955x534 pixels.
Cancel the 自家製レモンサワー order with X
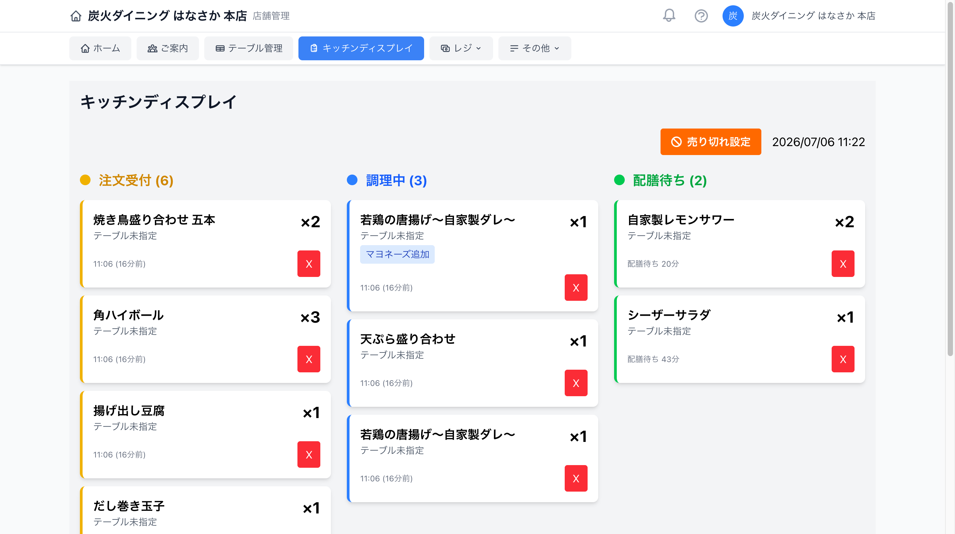pos(843,264)
